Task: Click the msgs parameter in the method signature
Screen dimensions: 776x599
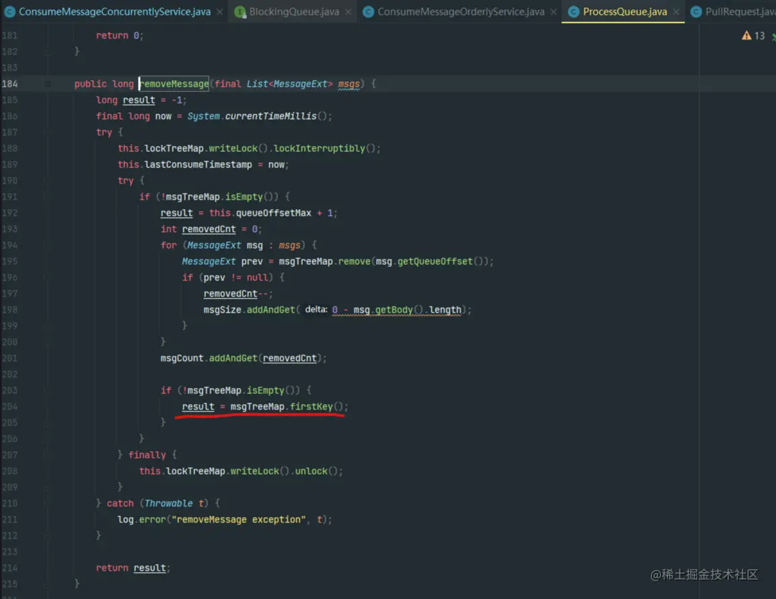Action: 349,84
